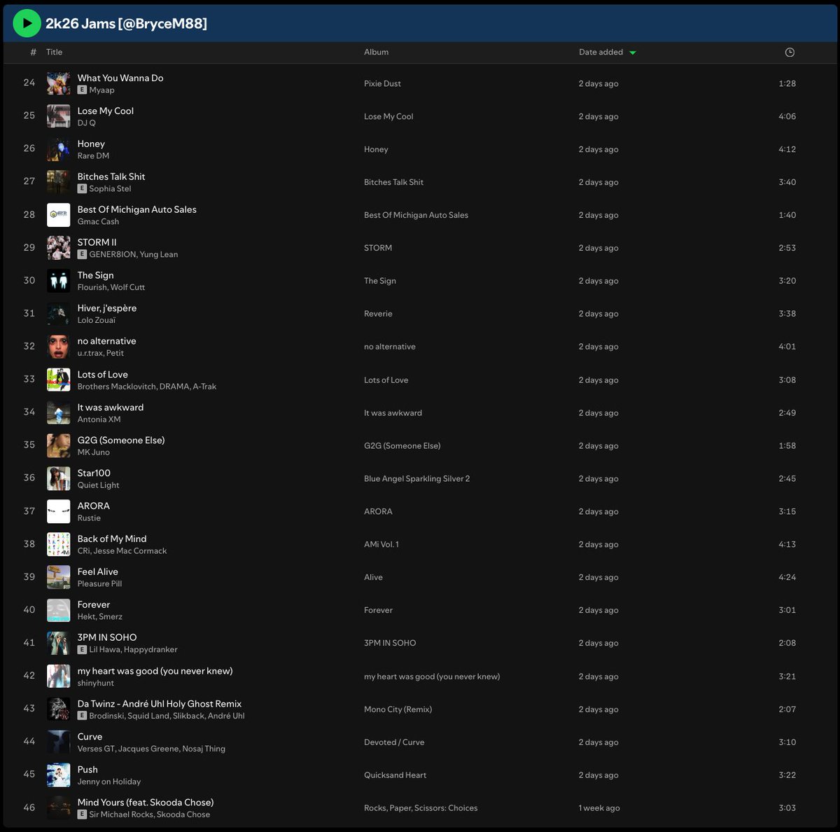Click the explicit badge beside Myaap

point(82,90)
